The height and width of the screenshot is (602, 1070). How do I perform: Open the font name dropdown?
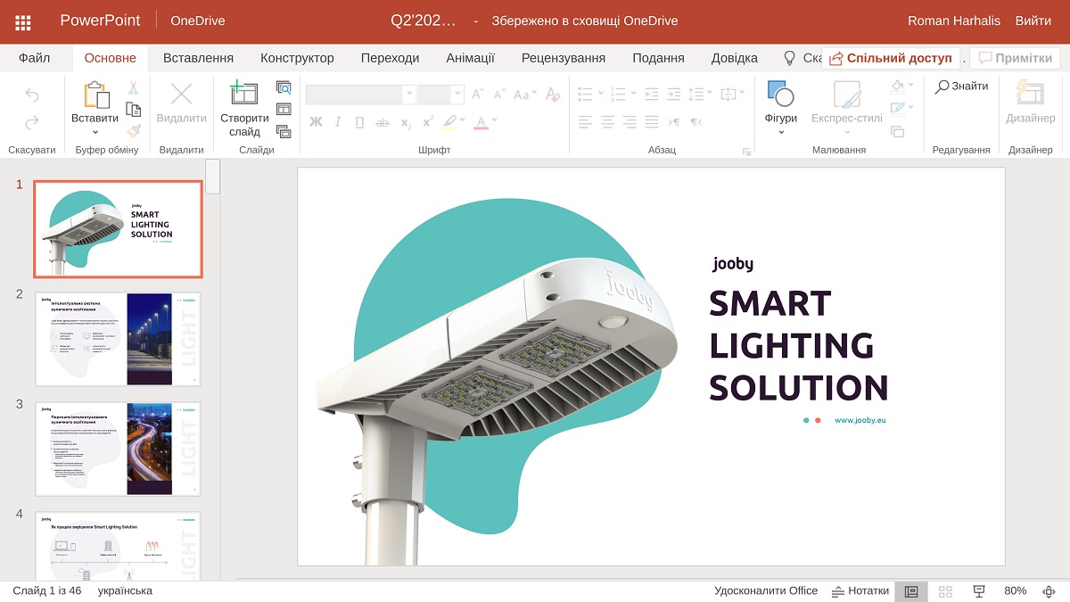(x=409, y=94)
